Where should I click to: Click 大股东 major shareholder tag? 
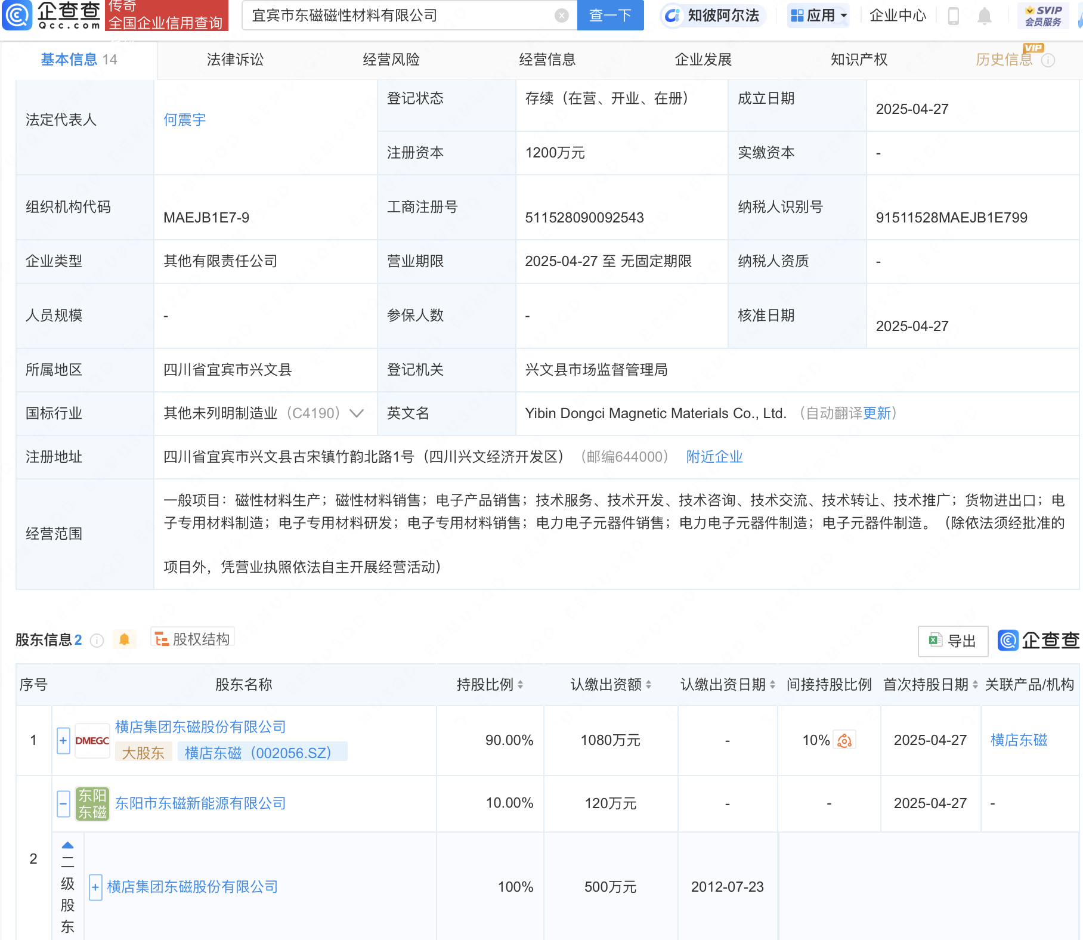pos(143,753)
